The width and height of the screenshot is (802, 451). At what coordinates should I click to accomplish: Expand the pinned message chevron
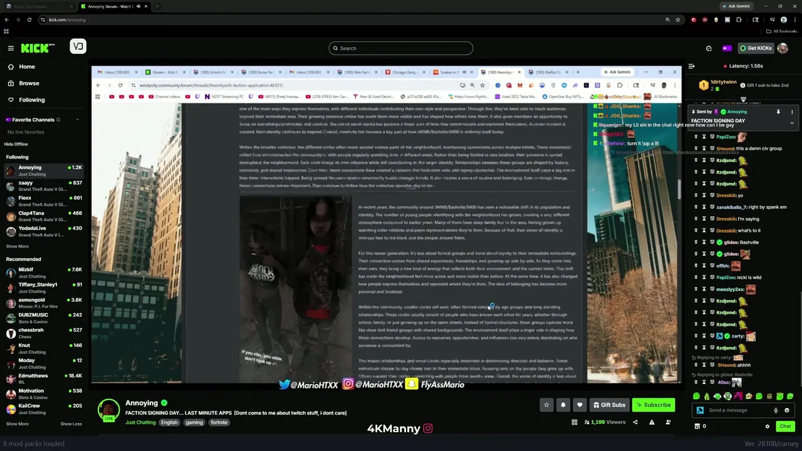click(792, 123)
